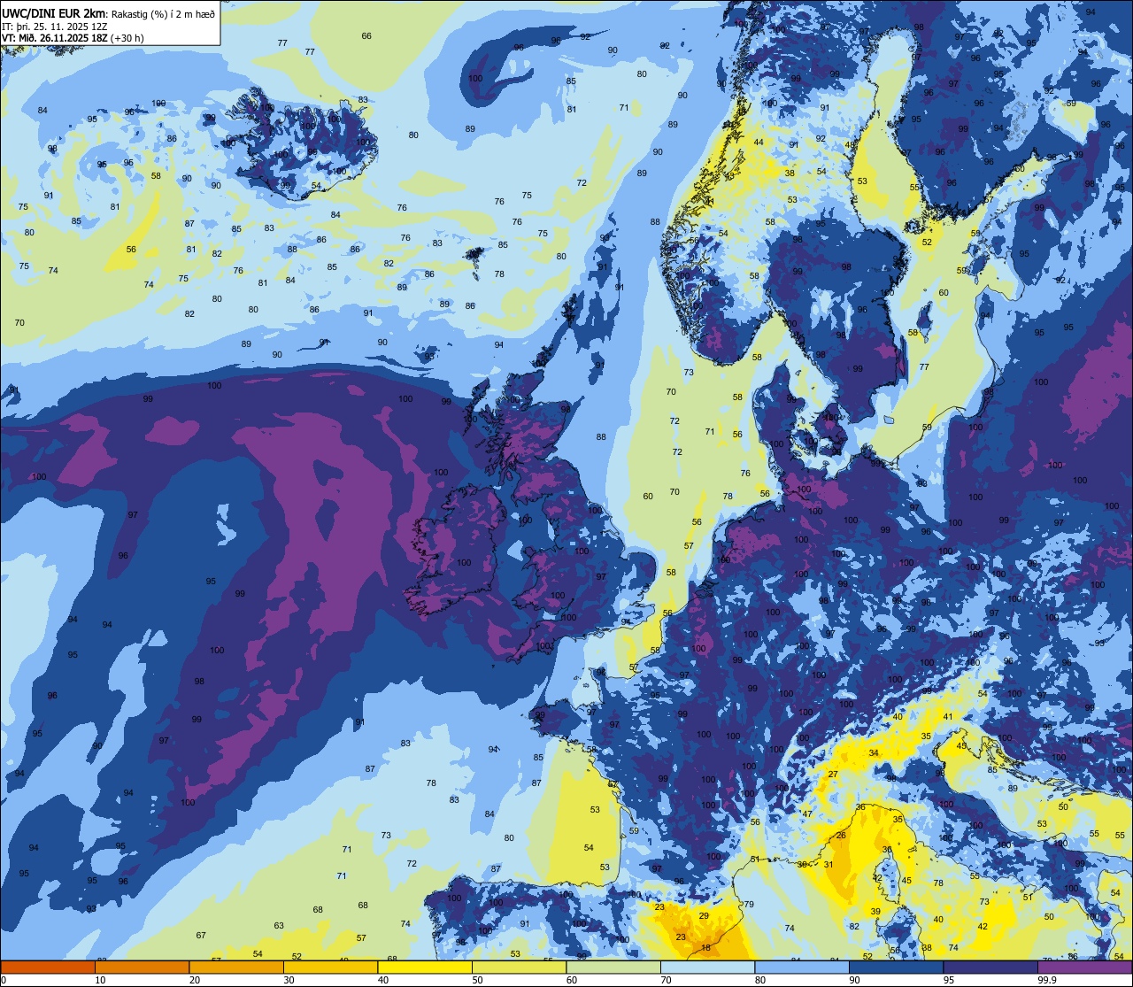The height and width of the screenshot is (987, 1133).
Task: Click the 80-90 light blue legend swatch
Action: pyautogui.click(x=802, y=967)
